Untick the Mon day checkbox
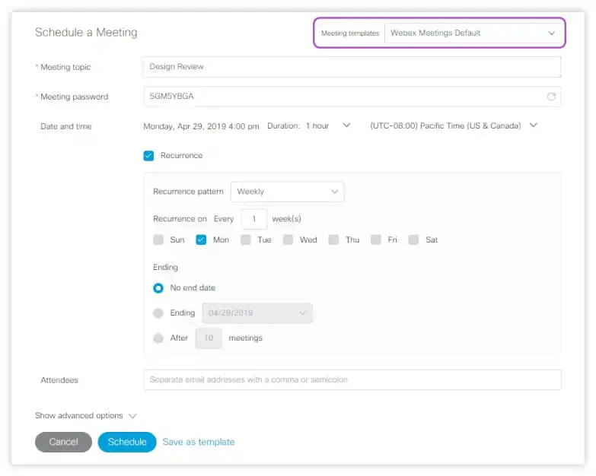The image size is (596, 476). pos(201,240)
